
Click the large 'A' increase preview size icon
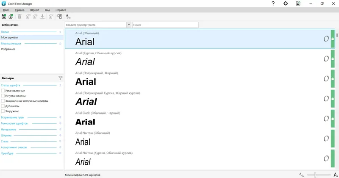(x=336, y=175)
